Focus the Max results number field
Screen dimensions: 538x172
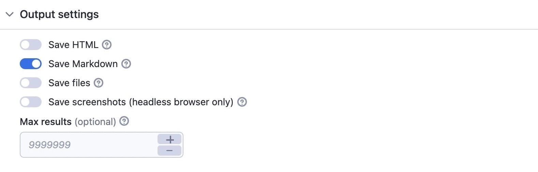89,145
